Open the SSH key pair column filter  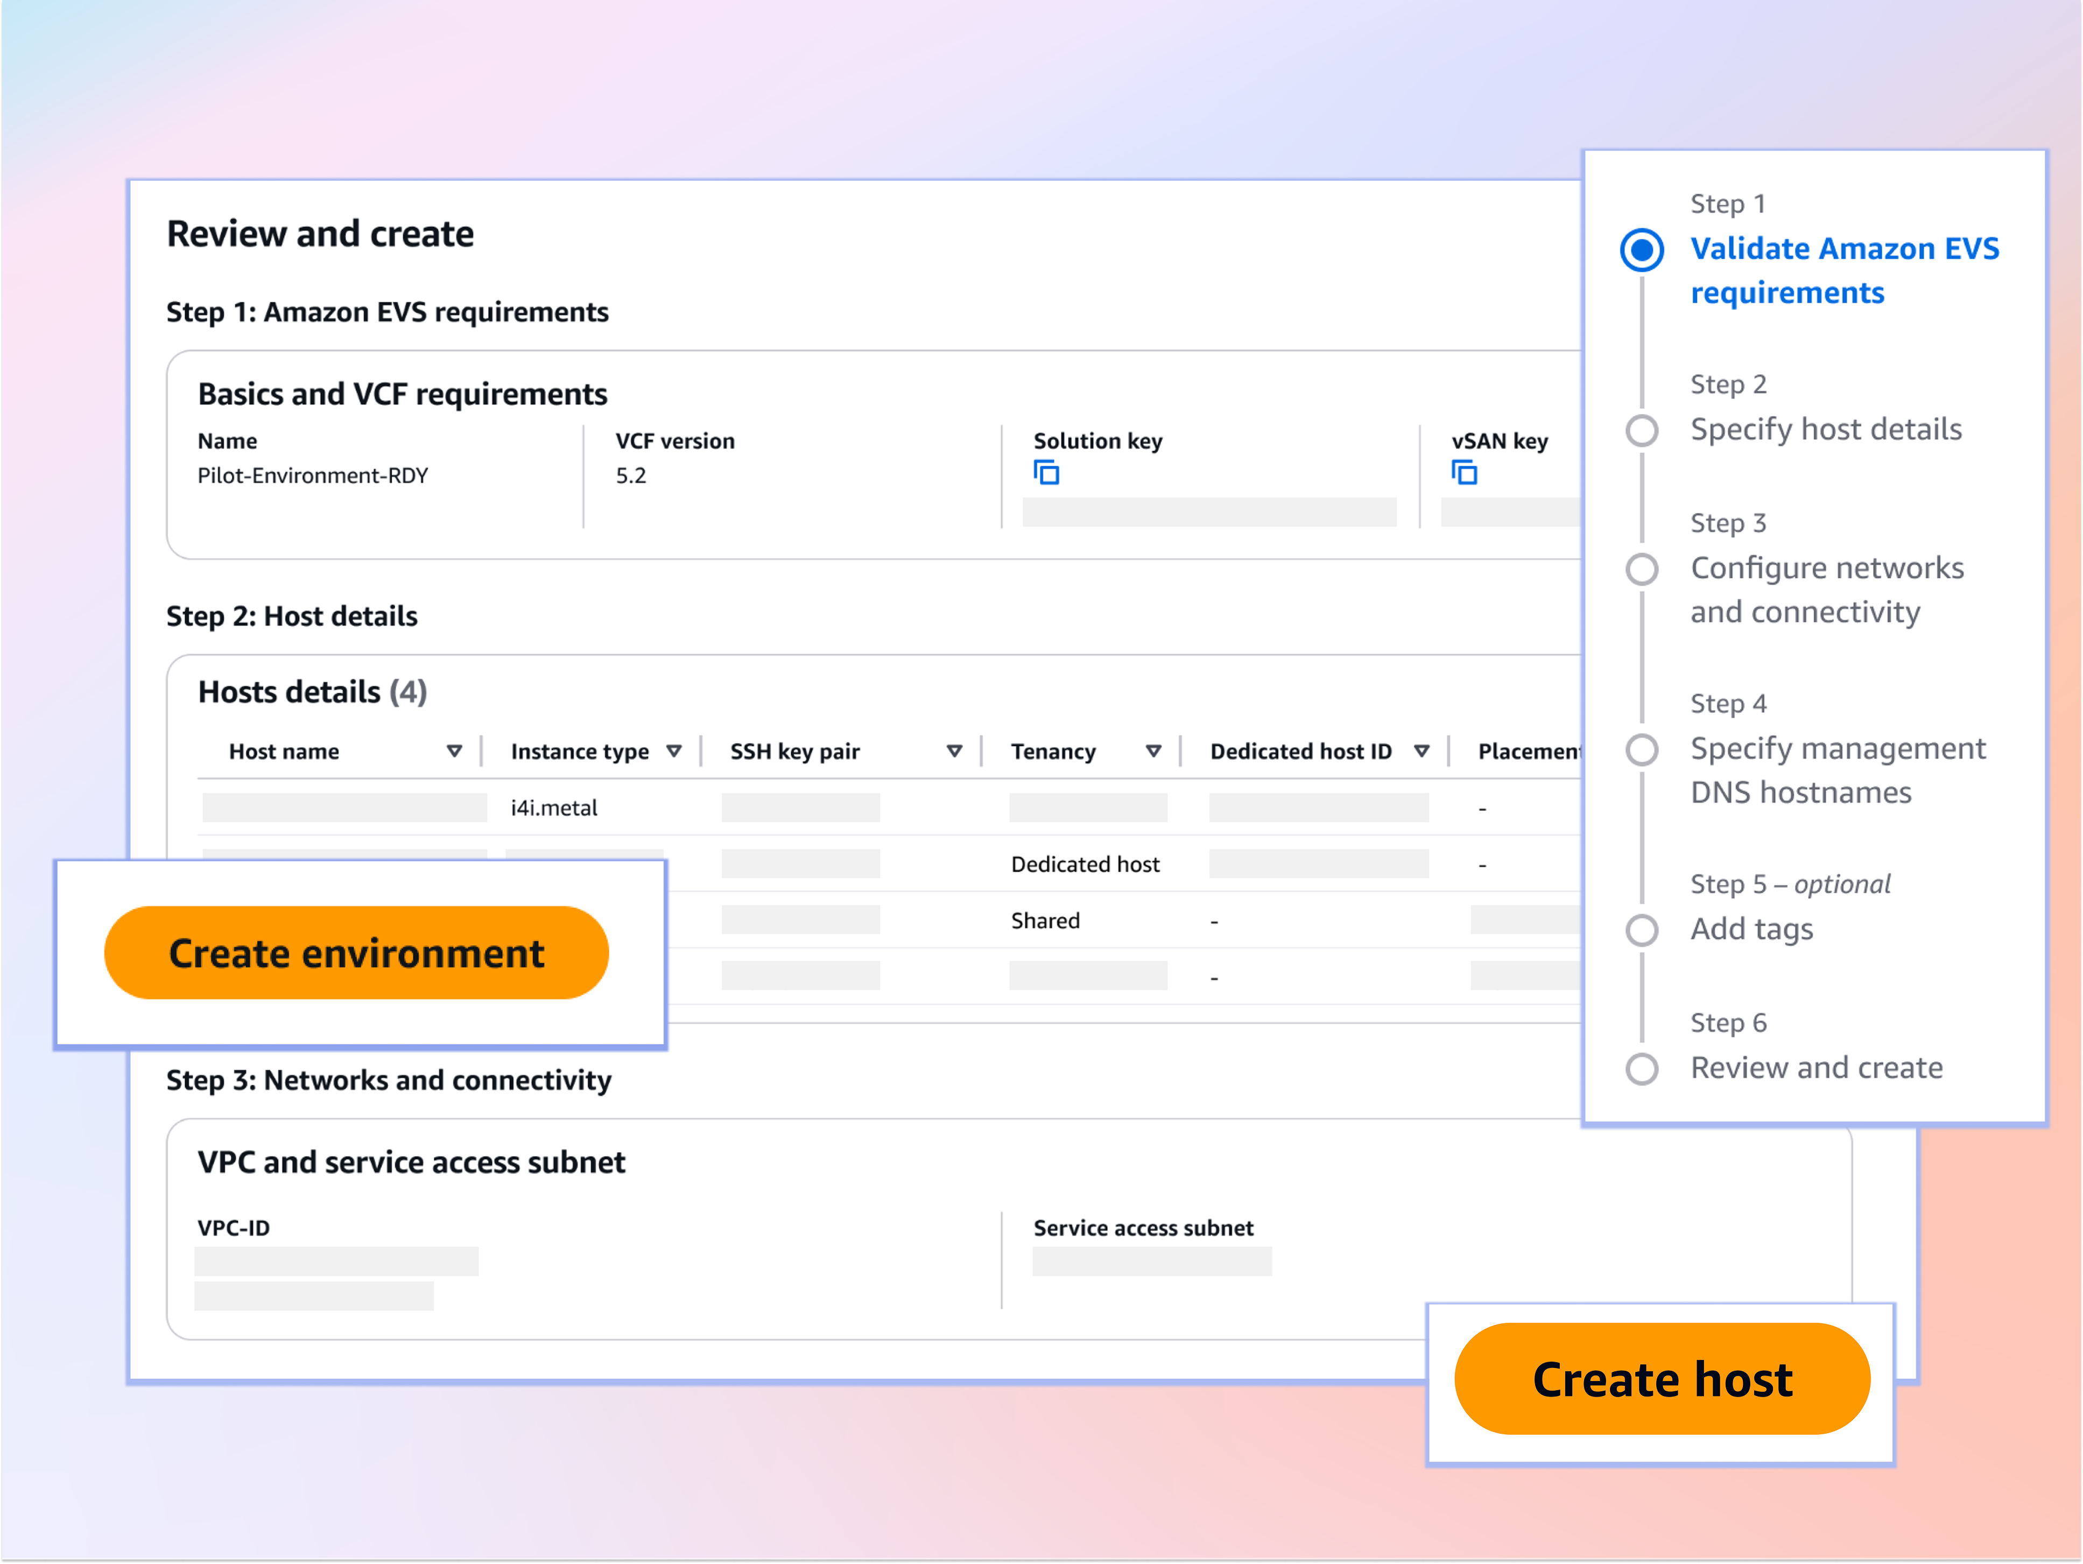[x=955, y=751]
